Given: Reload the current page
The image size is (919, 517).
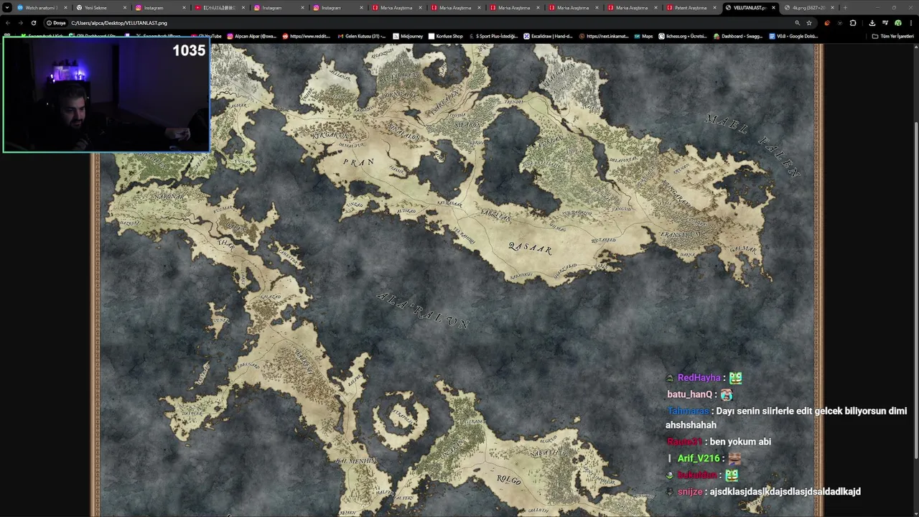Looking at the screenshot, I should [x=33, y=23].
